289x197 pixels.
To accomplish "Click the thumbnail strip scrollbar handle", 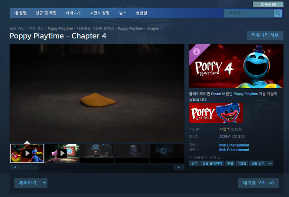I will 30,167.
